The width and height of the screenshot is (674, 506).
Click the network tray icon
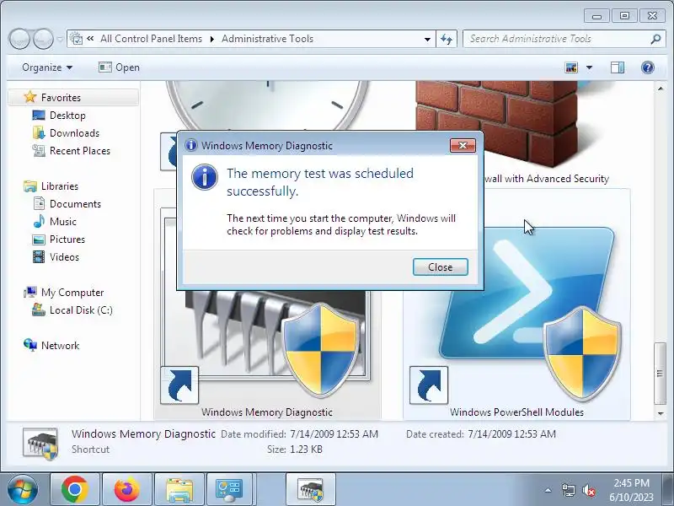coord(568,490)
